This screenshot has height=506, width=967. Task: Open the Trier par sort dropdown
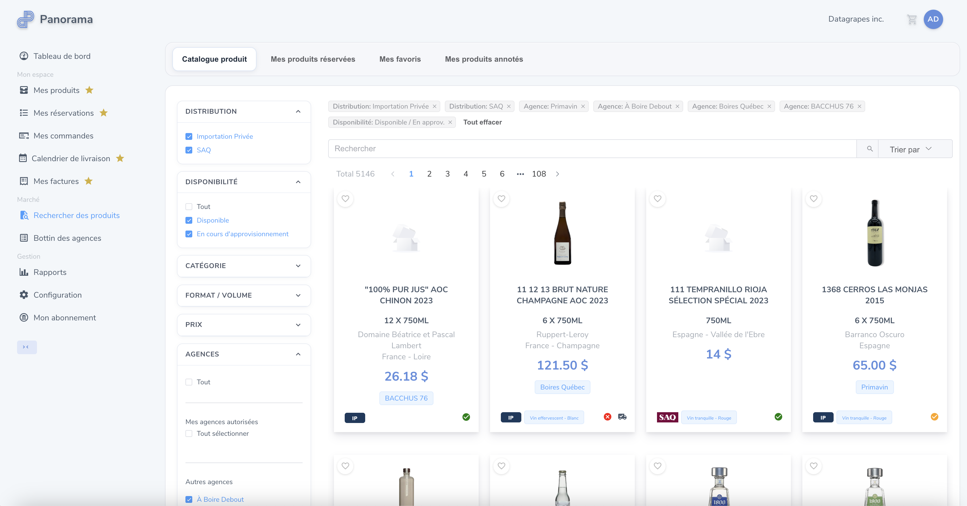[915, 149]
